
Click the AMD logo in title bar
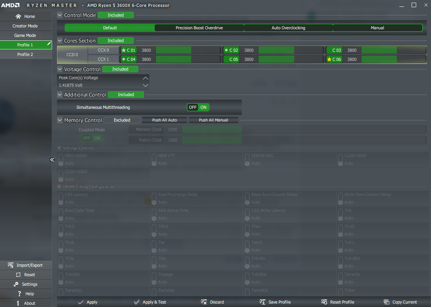click(10, 5)
